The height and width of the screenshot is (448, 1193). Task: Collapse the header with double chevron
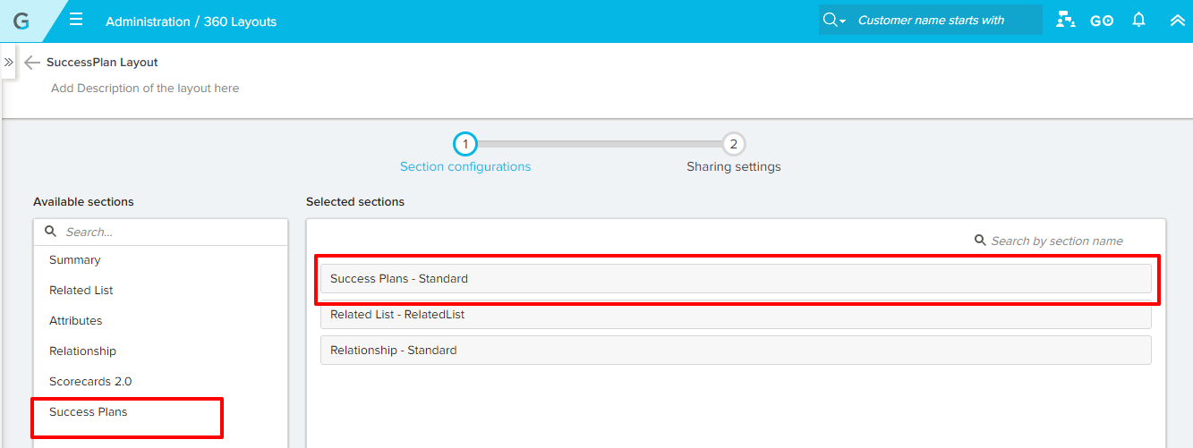1177,20
